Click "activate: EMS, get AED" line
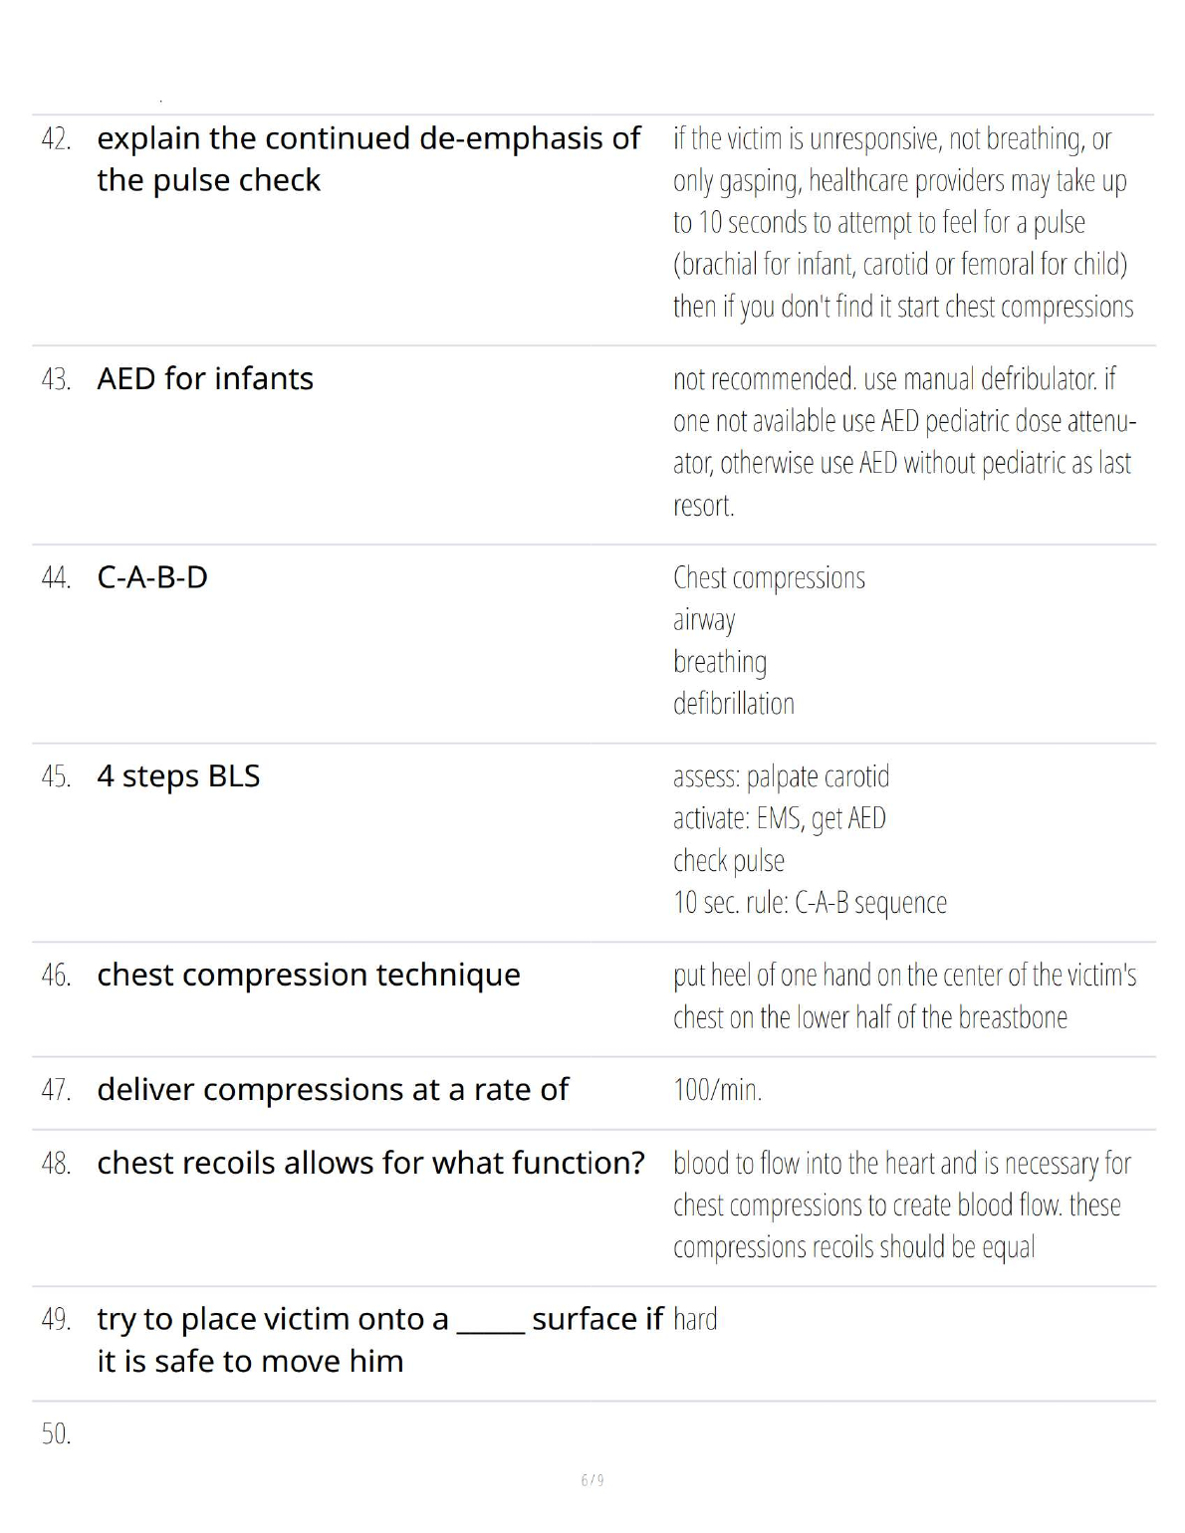This screenshot has width=1185, height=1533. tap(780, 818)
